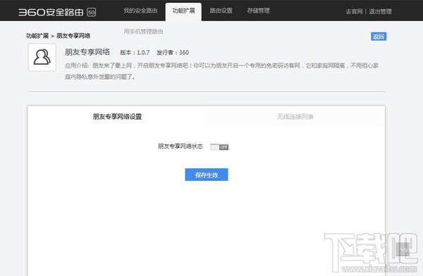Click the 版本：1.0.7 text

[135, 53]
